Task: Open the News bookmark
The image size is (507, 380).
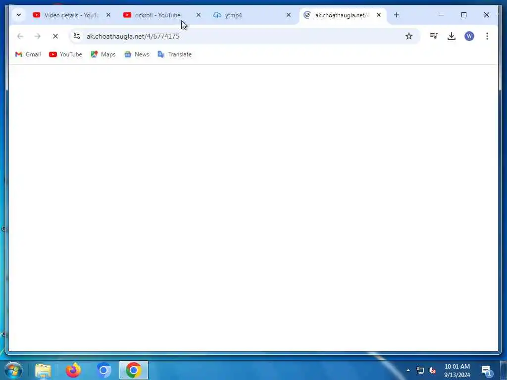Action: 137,54
